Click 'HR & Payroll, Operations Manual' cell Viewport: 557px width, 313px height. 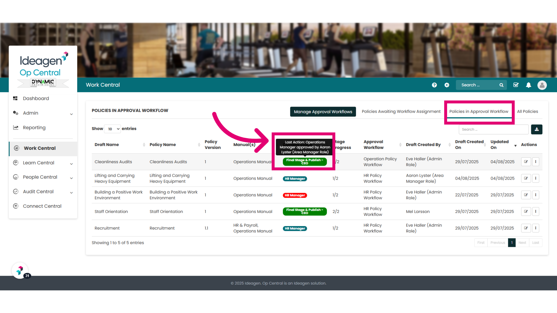click(x=253, y=228)
